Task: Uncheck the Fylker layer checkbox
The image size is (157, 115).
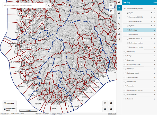Action: 128,13
